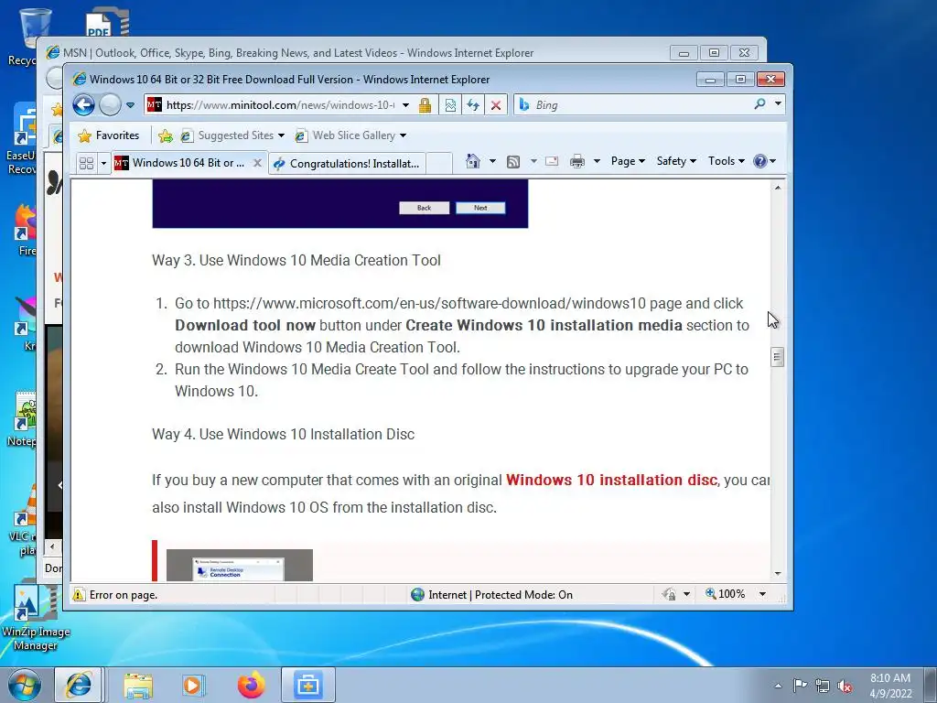Click the network tray icon
Screen dimensions: 937x703
click(x=823, y=686)
